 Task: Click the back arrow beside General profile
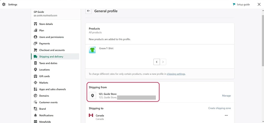click(89, 11)
